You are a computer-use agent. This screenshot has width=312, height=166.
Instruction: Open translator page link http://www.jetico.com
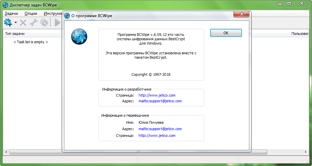[157, 136]
